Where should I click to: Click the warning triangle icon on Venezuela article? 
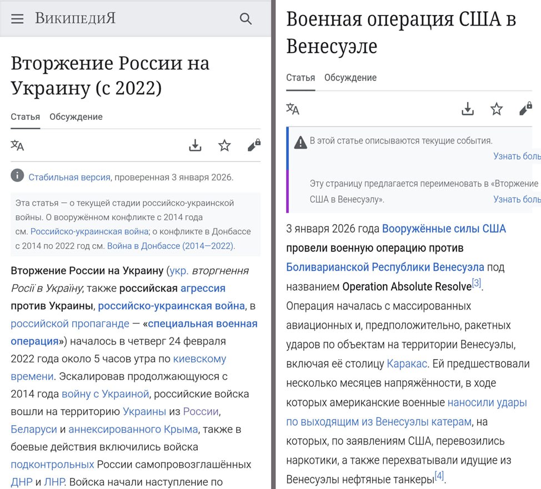[x=300, y=142]
